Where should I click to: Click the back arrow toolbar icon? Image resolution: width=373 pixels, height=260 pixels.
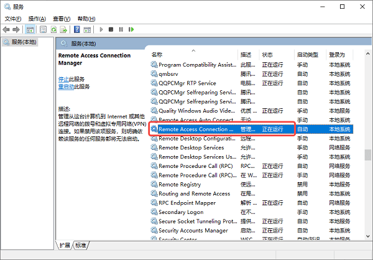(x=6, y=29)
